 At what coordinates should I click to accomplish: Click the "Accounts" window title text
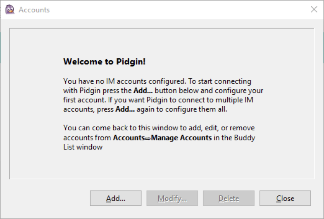tap(34, 10)
